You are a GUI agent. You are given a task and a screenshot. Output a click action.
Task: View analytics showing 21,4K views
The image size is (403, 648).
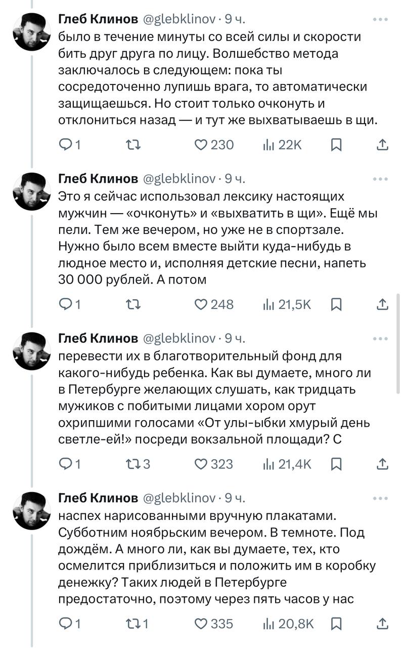pyautogui.click(x=287, y=463)
